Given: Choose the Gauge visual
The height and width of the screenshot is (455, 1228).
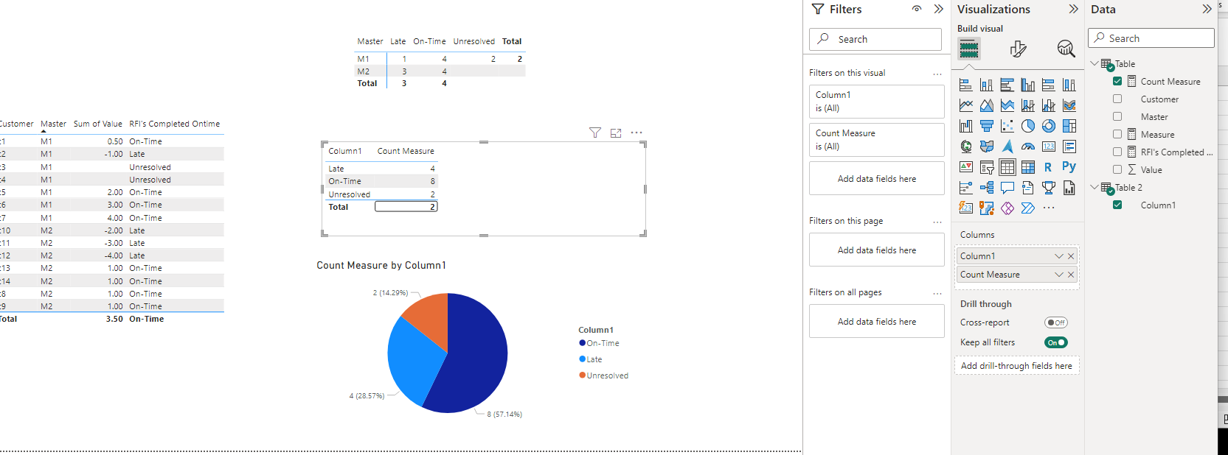Looking at the screenshot, I should point(1027,147).
